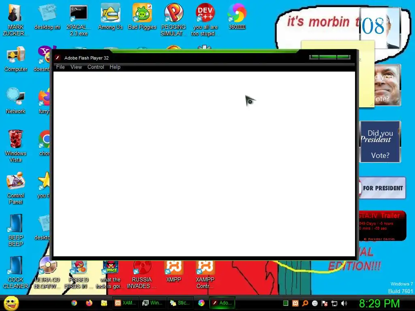Select the COCK CLEANER desktop icon
This screenshot has height=311, width=415.
tap(16, 273)
